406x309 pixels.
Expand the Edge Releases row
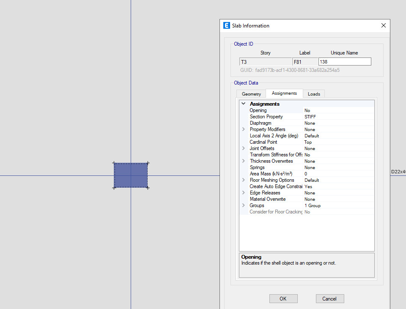pyautogui.click(x=243, y=193)
